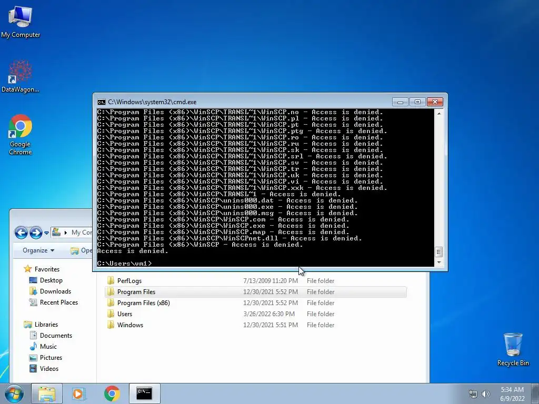Click the C:\Users\vm1> command prompt line
This screenshot has height=404, width=539.
[124, 264]
